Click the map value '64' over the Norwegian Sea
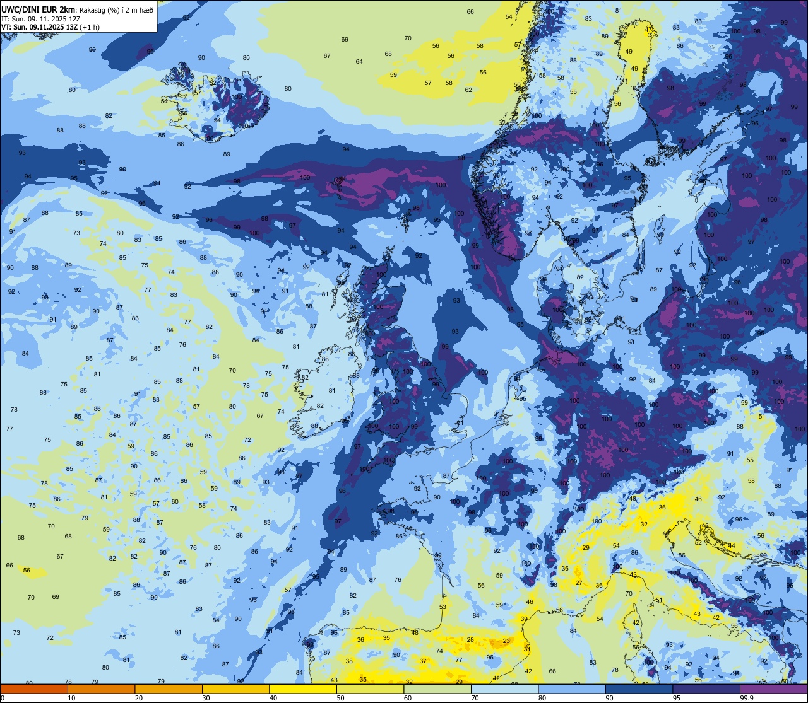Image resolution: width=808 pixels, height=703 pixels. tap(359, 62)
